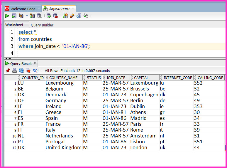Click the 'Lisbon' capital cell
The height and width of the screenshot is (168, 227).
pos(145,142)
